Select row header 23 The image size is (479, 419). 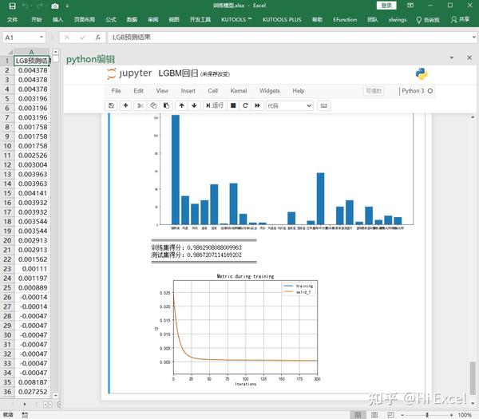7,269
